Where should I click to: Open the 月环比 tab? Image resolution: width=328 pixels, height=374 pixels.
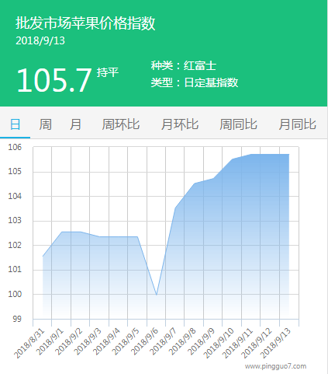[x=180, y=124]
